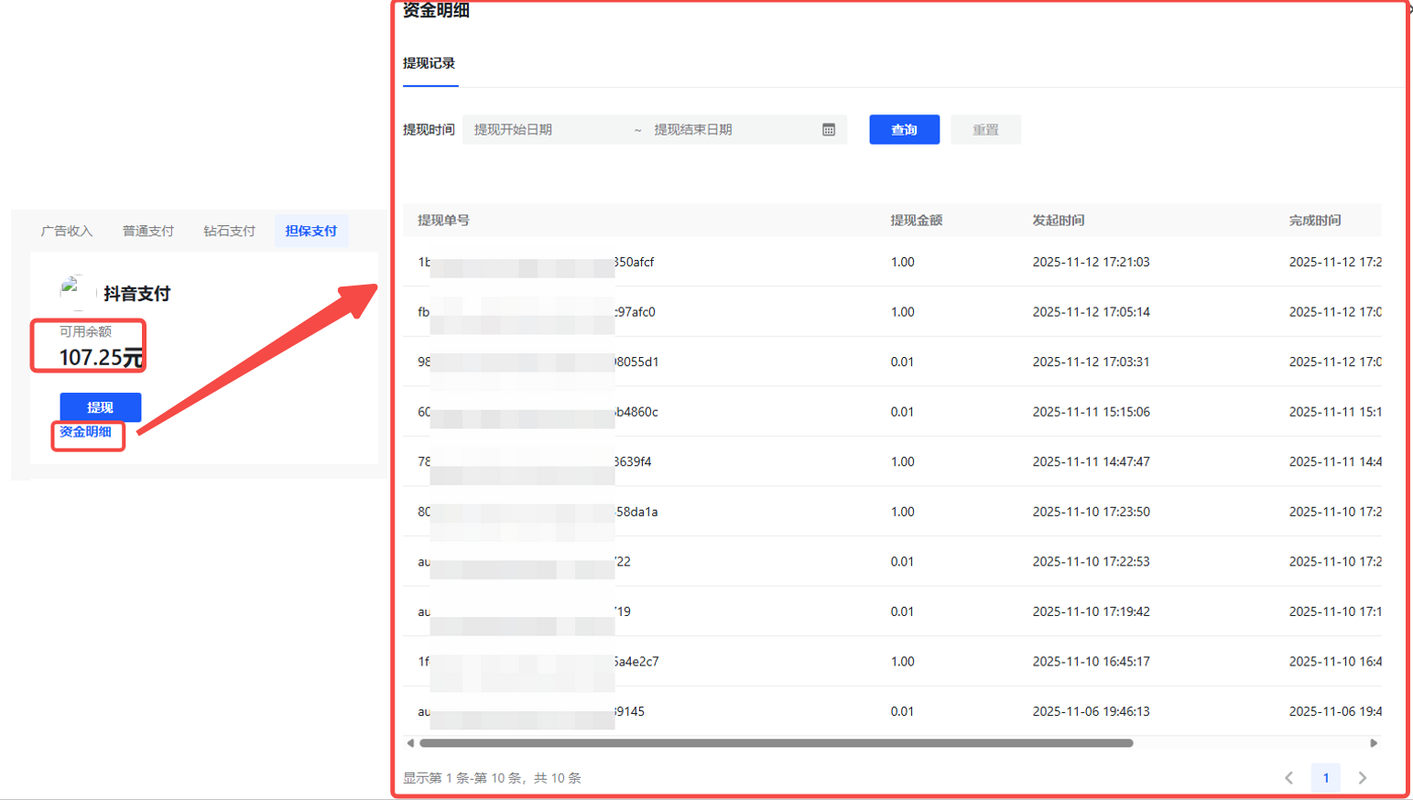Open the 钻石支付 tab
The width and height of the screenshot is (1413, 800).
tap(229, 231)
